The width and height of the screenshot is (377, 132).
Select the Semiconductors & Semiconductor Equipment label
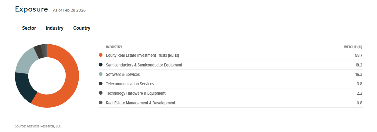click(x=144, y=65)
